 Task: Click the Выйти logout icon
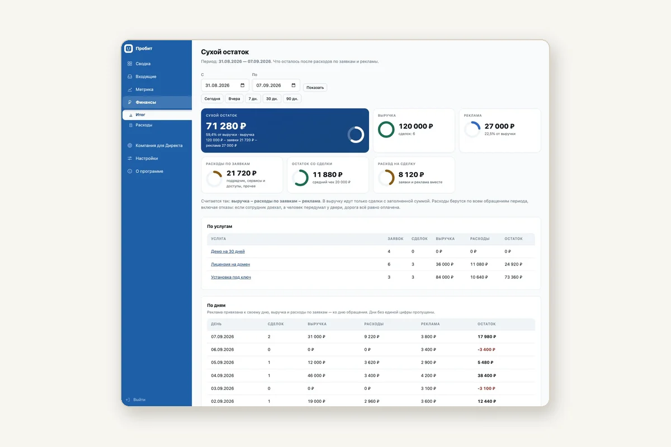pyautogui.click(x=128, y=400)
